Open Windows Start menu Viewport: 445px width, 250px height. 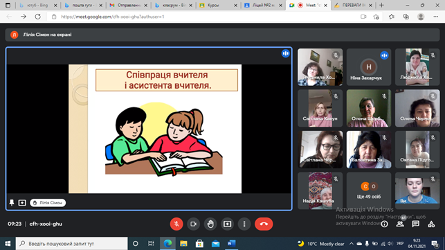[8, 244]
